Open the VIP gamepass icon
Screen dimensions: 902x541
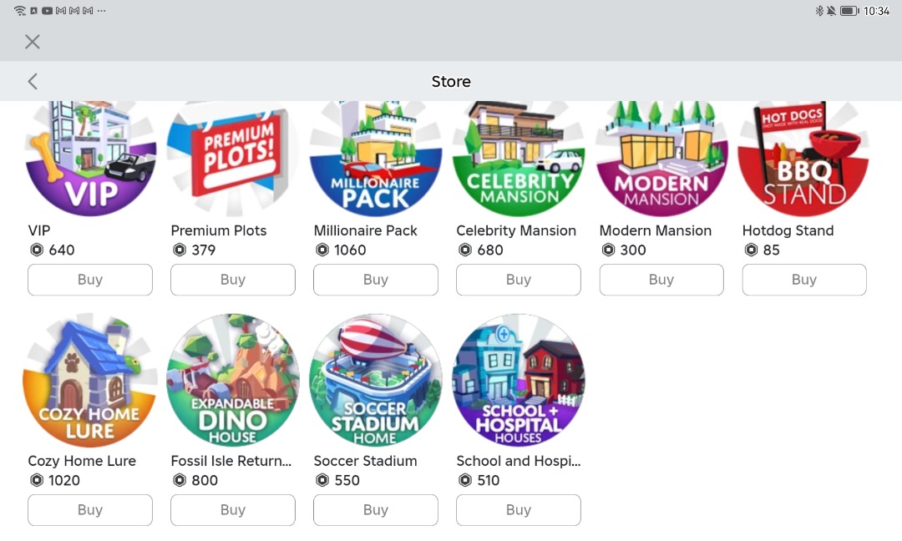[90, 159]
